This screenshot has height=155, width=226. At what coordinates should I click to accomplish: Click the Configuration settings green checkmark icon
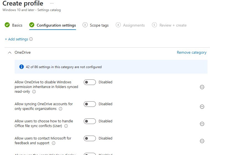(32, 25)
